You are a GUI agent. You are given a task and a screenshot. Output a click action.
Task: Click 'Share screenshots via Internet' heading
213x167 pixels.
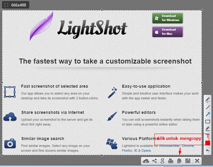(x=53, y=112)
